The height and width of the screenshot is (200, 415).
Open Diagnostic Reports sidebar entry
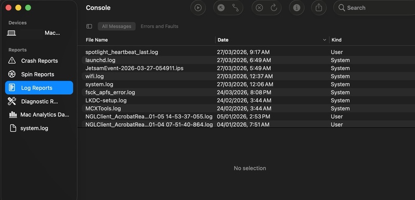coord(39,101)
